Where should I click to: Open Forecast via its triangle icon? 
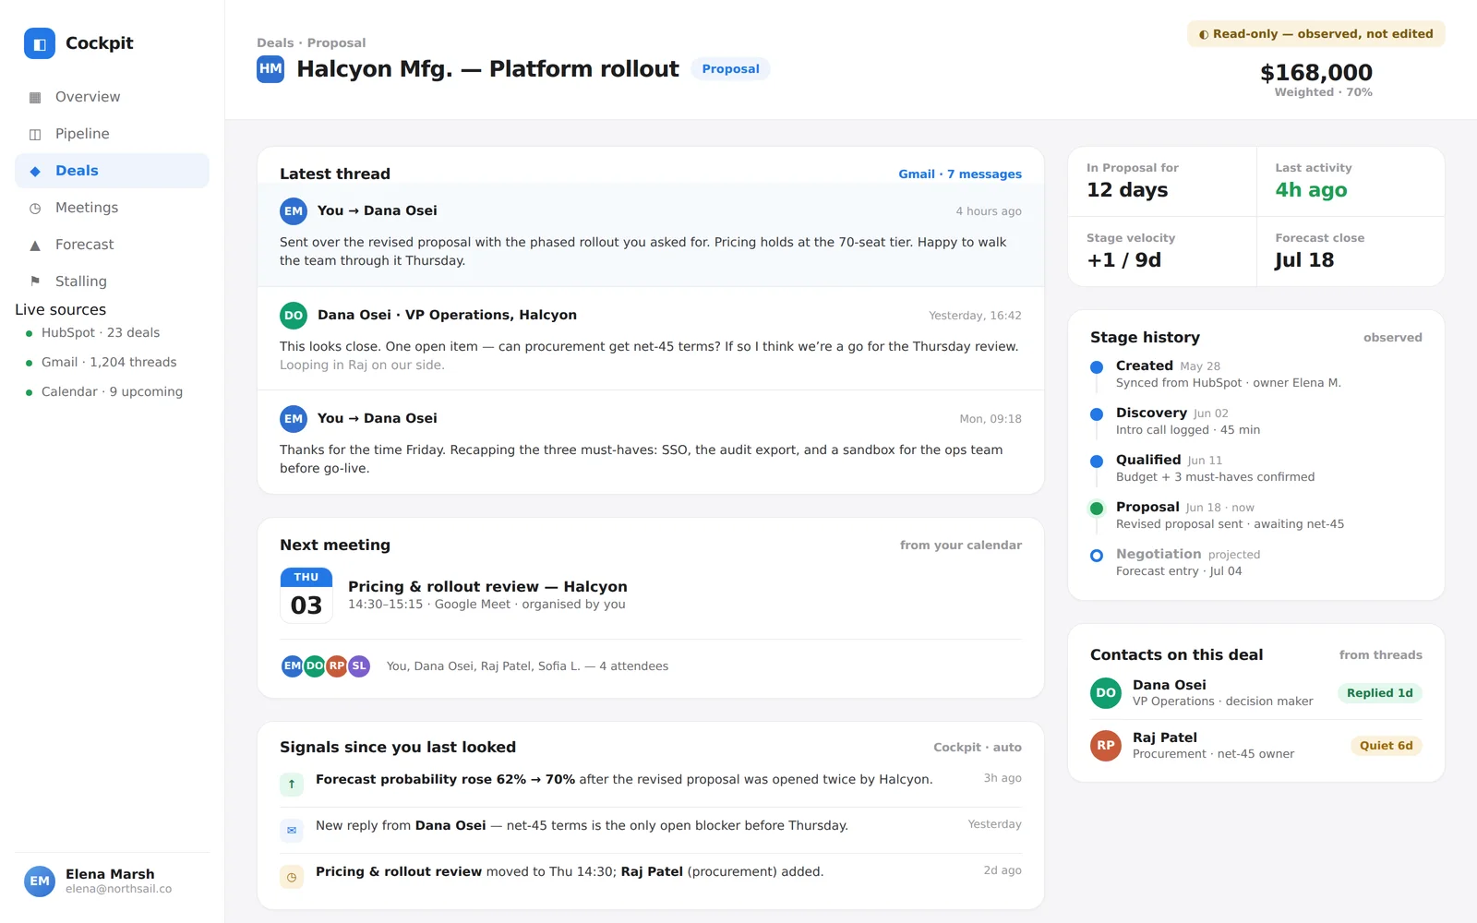click(x=35, y=245)
